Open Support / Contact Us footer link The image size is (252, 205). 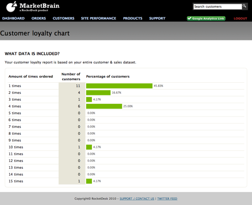(x=137, y=199)
